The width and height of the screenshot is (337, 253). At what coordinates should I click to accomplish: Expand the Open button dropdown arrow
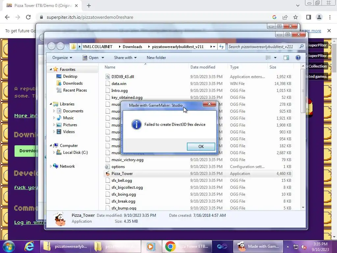coord(103,58)
